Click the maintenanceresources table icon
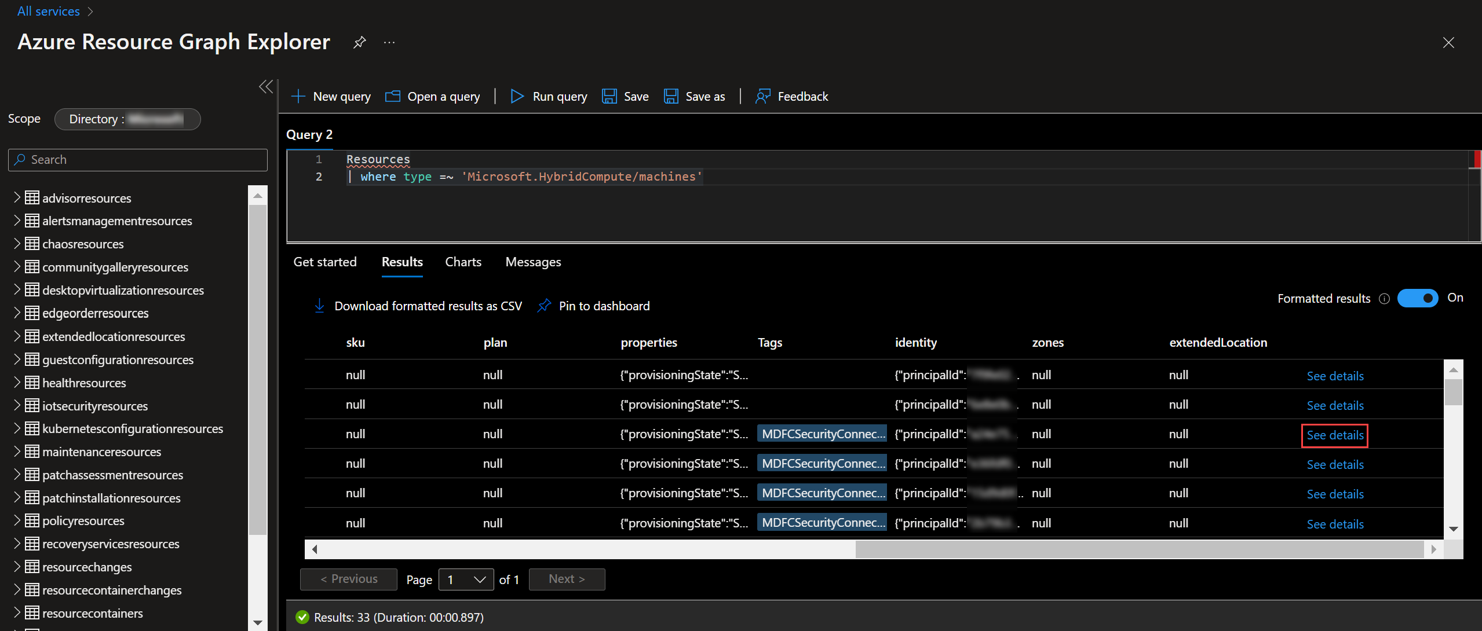This screenshot has height=631, width=1482. 32,452
